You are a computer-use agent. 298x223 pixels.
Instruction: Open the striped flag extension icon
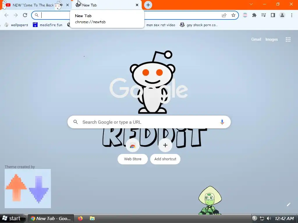tap(245, 15)
